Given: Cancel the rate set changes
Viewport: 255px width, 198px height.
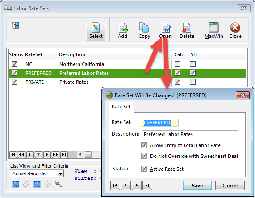Looking at the screenshot, I should pos(230,186).
